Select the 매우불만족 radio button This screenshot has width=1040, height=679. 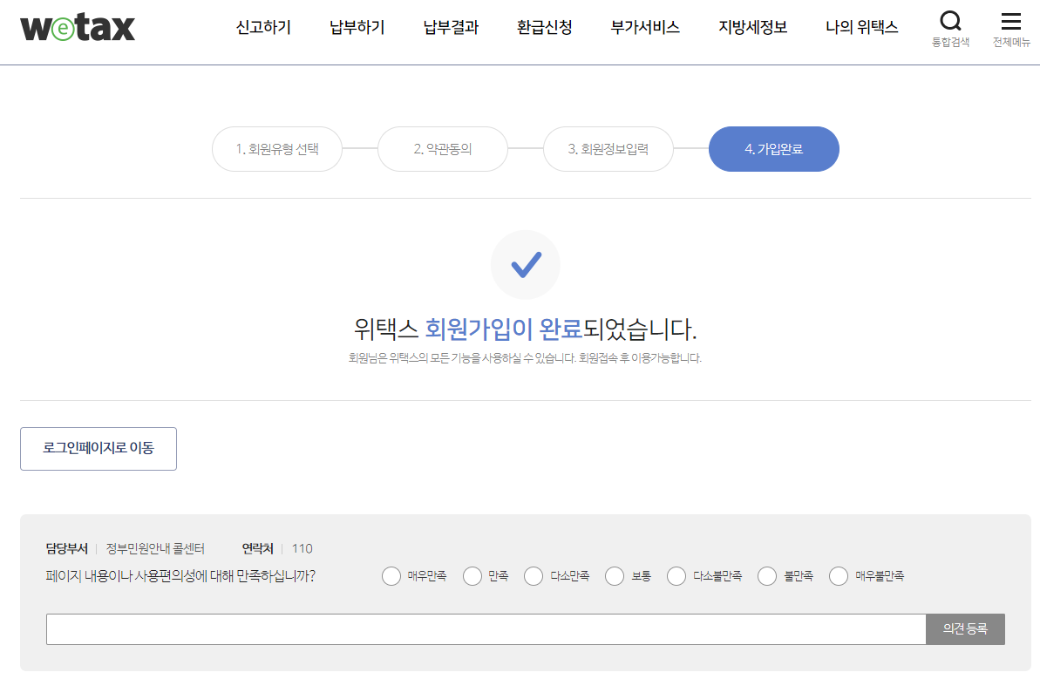(839, 576)
